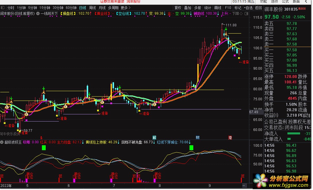
Task: Click the 111.88 high price label
Action: [x=231, y=25]
